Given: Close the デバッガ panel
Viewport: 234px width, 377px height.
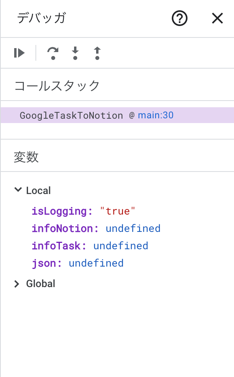Looking at the screenshot, I should 217,18.
